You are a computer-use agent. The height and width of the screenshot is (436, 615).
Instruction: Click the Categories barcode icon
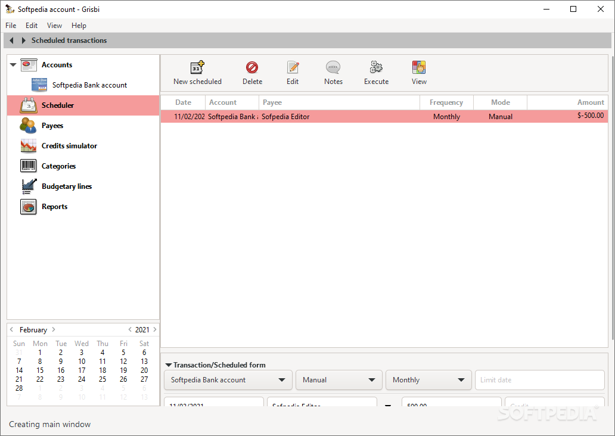pyautogui.click(x=28, y=166)
